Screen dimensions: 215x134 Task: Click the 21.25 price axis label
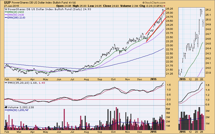(x=169, y=74)
